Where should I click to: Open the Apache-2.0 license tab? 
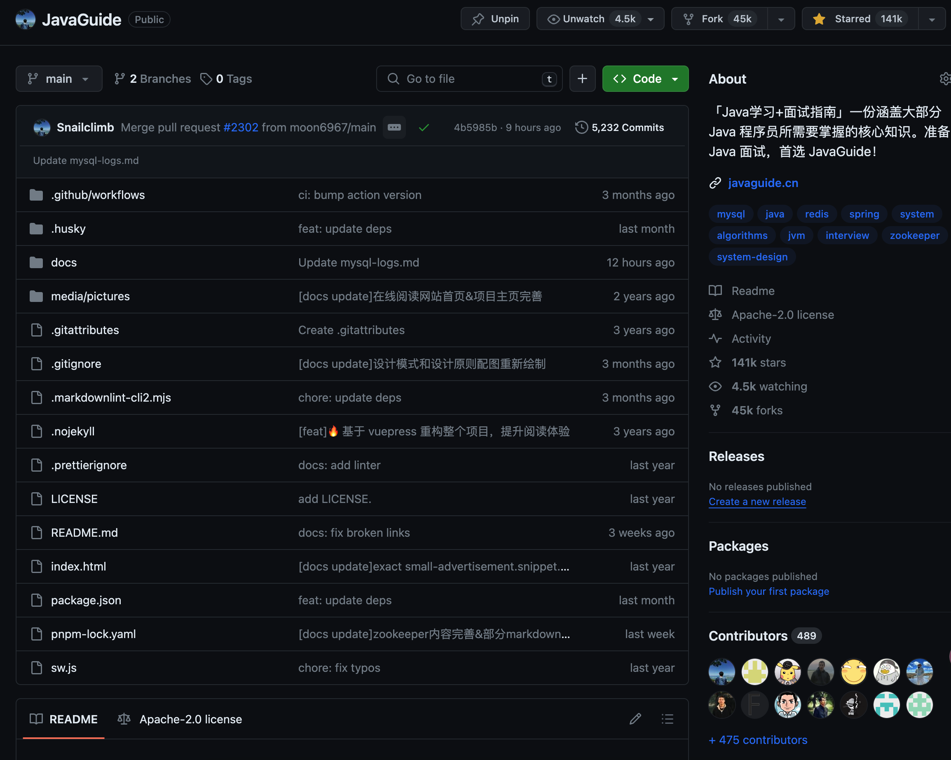click(180, 719)
